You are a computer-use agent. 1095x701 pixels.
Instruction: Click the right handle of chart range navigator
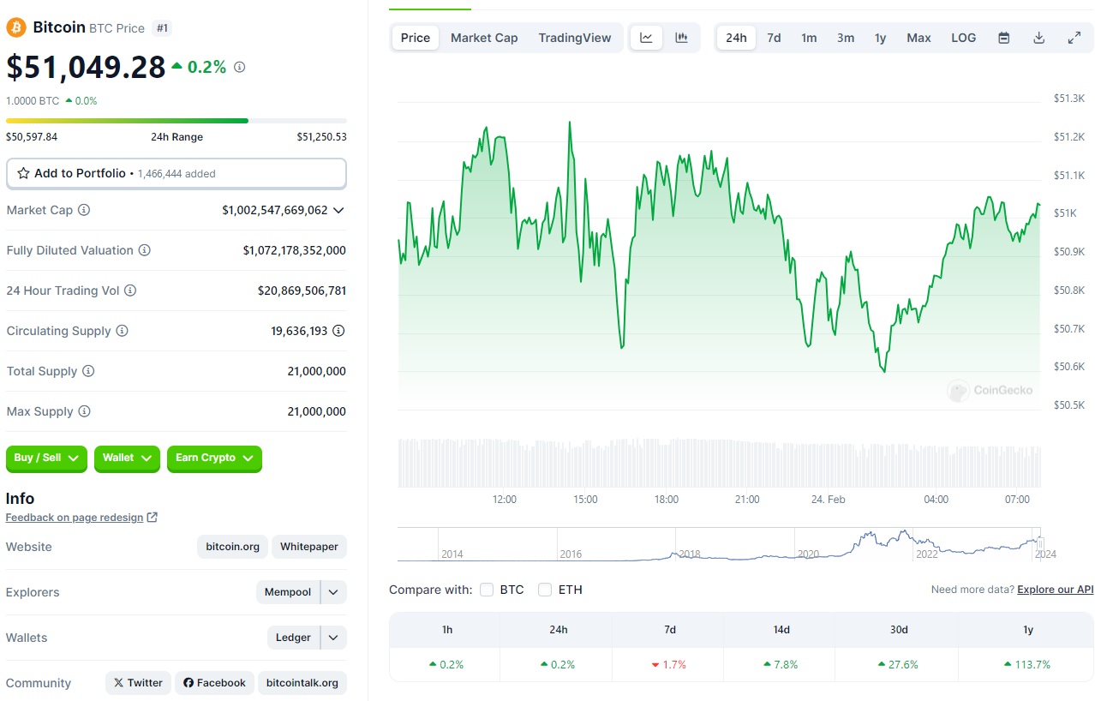point(1040,543)
